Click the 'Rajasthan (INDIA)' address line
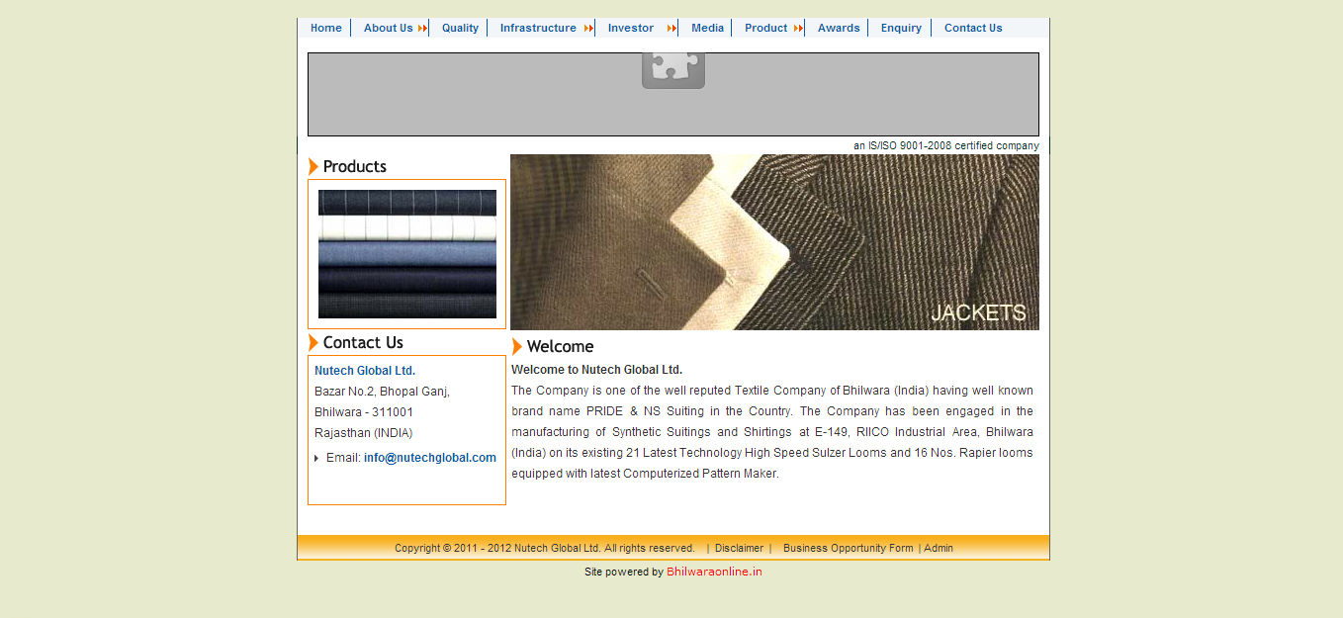The height and width of the screenshot is (618, 1343). pos(364,433)
